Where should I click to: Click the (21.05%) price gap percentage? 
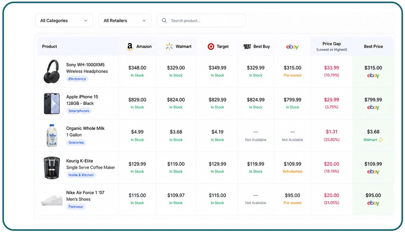pos(332,203)
